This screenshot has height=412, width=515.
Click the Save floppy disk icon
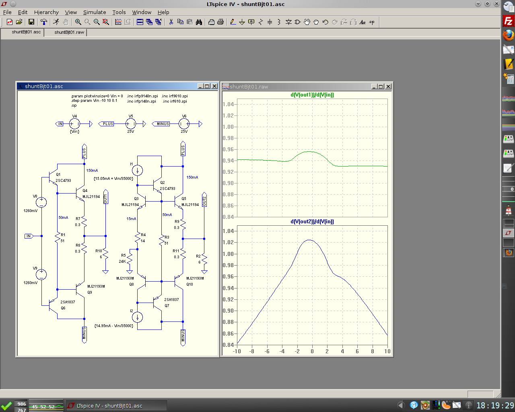(31, 22)
